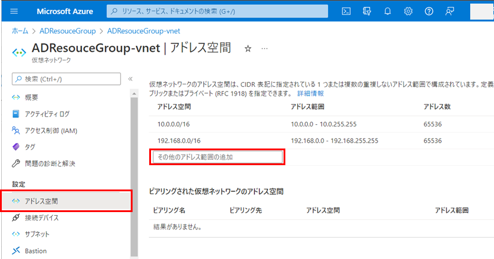
Task: Open サブネット in sidebar
Action: point(37,234)
